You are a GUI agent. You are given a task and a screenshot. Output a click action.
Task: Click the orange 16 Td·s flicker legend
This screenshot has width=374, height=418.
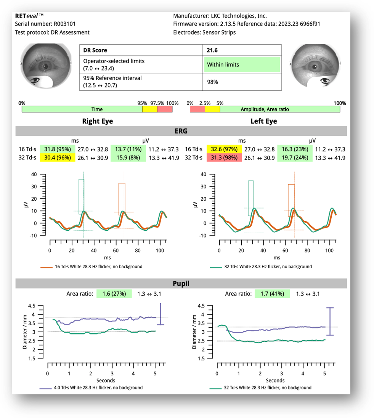pyautogui.click(x=91, y=267)
